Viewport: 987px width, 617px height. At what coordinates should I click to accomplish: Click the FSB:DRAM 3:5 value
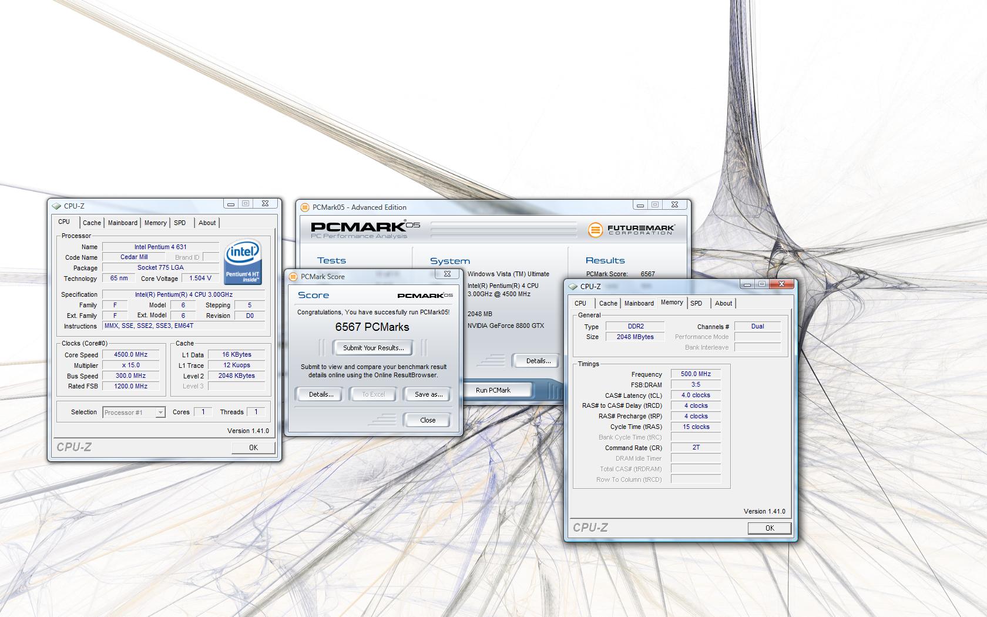tap(696, 385)
